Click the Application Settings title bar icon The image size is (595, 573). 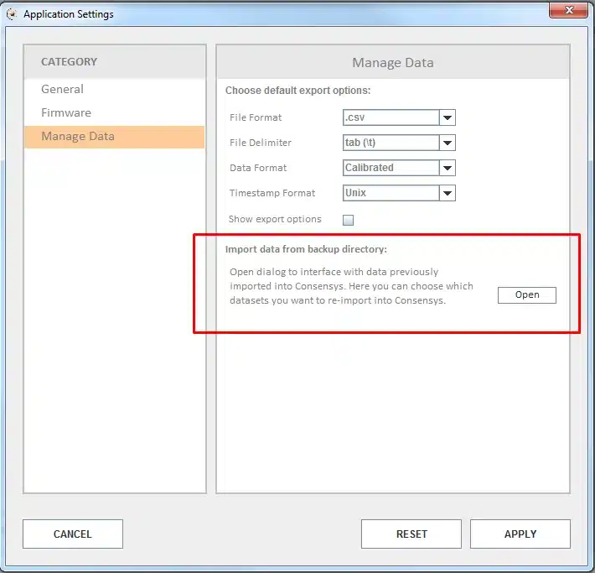point(12,14)
